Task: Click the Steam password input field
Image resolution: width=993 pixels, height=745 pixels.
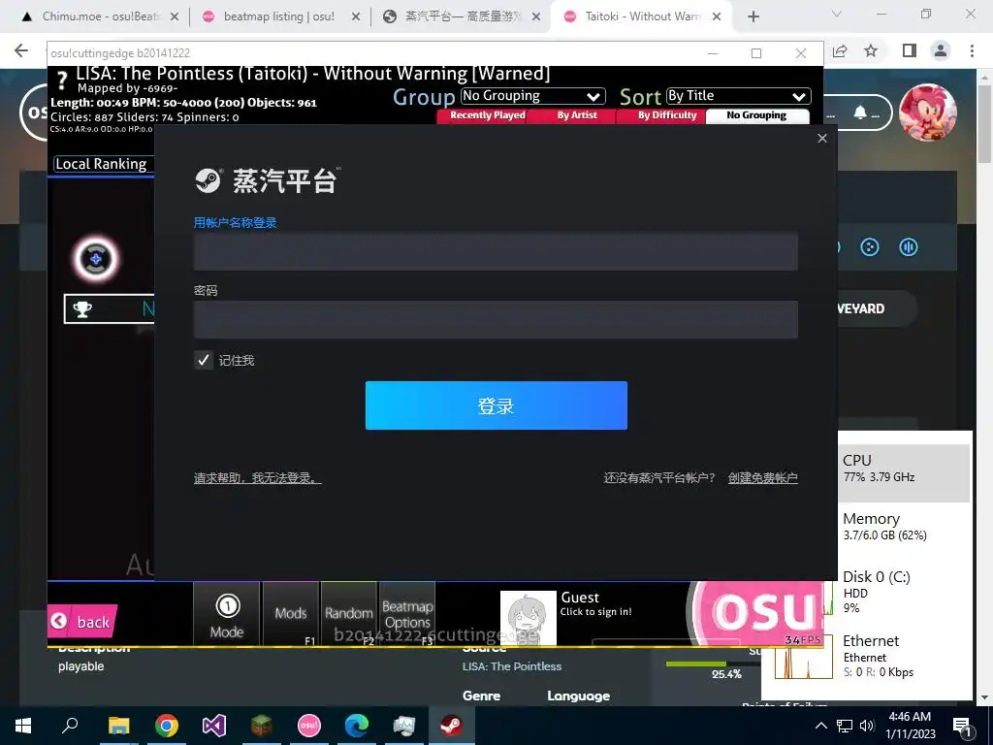Action: pyautogui.click(x=496, y=319)
